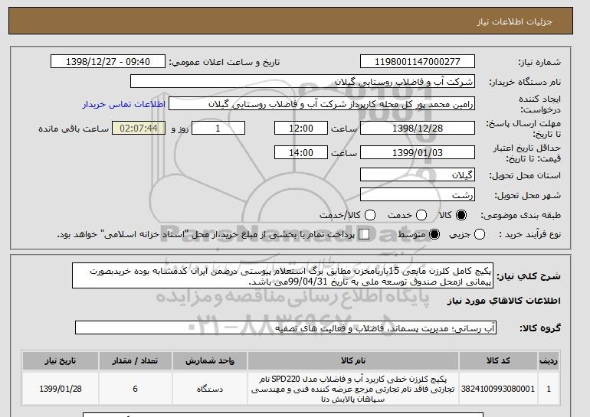Click the validity time field 14:00

click(x=301, y=152)
